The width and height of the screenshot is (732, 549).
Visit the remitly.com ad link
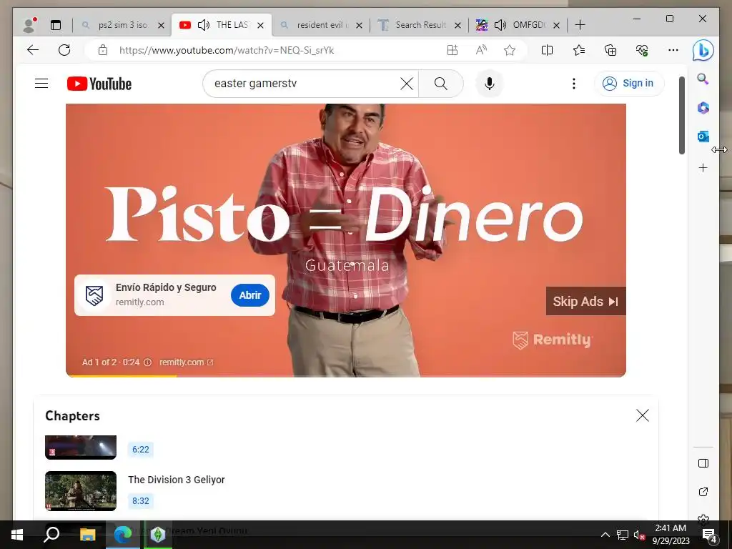187,362
